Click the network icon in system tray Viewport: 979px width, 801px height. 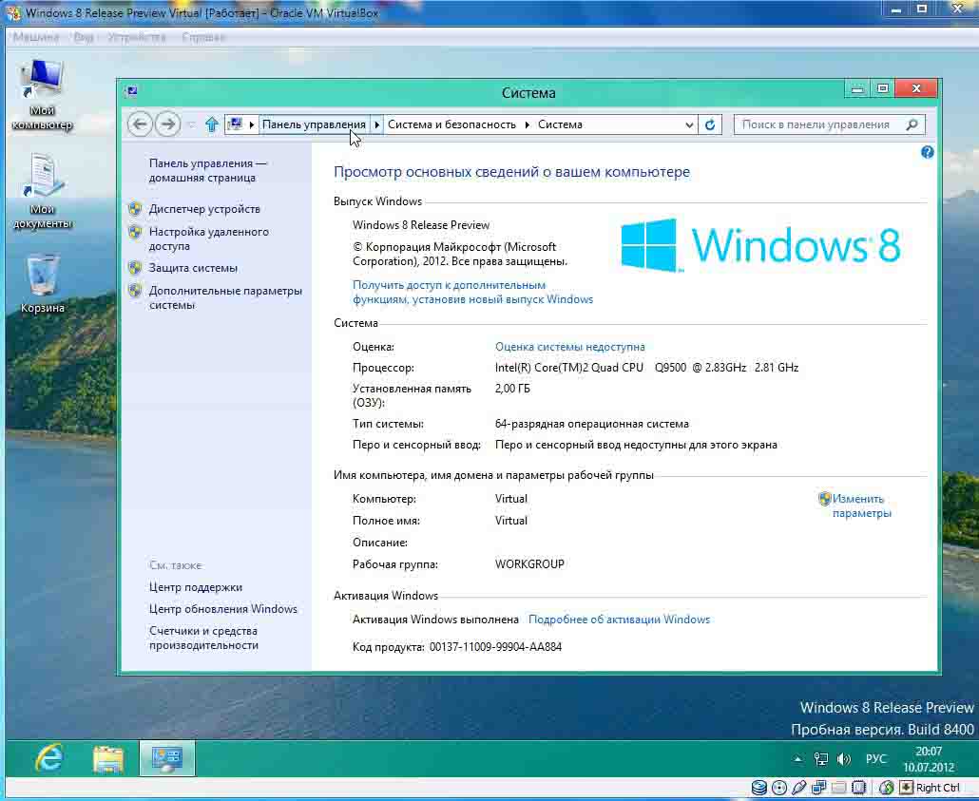[821, 758]
